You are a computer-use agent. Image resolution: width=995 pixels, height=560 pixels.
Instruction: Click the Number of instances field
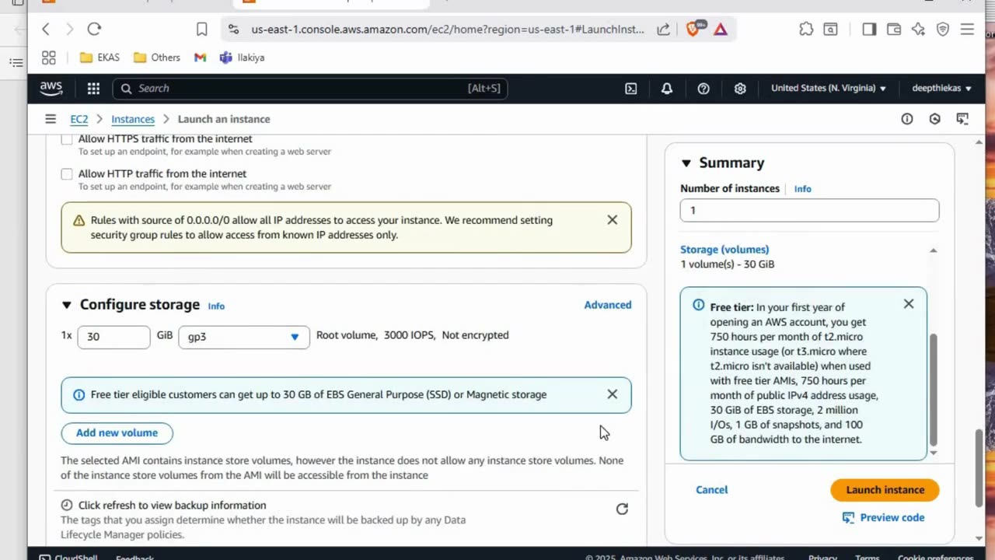coord(809,211)
